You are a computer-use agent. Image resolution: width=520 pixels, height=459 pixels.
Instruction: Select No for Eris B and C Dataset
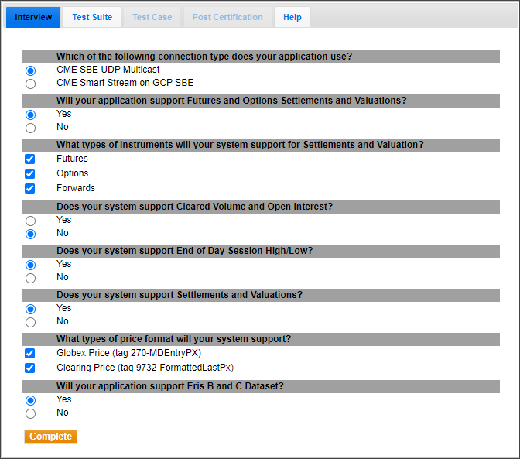pyautogui.click(x=30, y=413)
